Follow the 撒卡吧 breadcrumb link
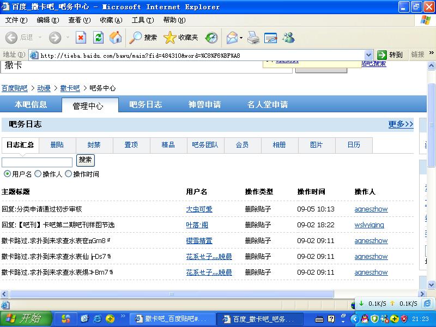Viewport: 436px width, 327px height. tap(70, 88)
